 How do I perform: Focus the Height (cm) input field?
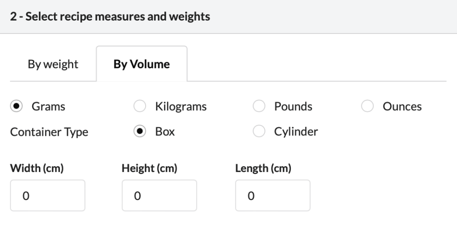click(159, 196)
